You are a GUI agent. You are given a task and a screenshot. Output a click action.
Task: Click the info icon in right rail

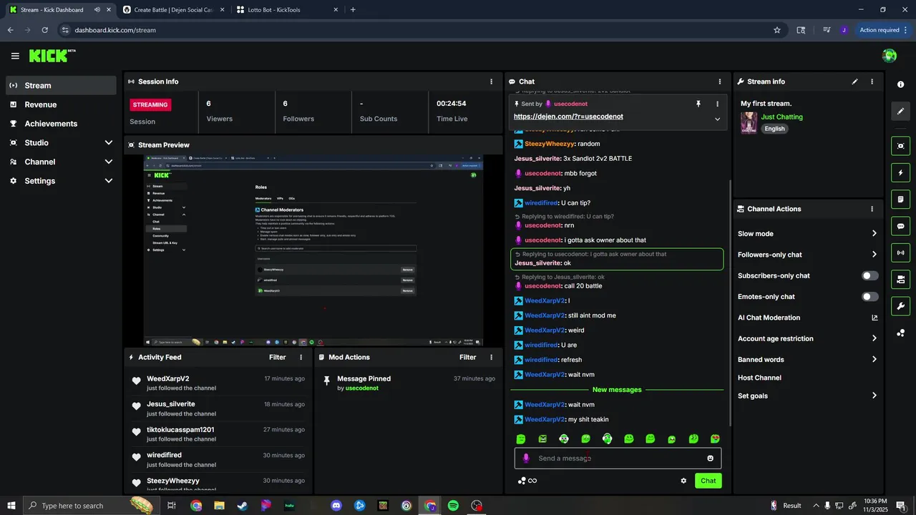click(x=900, y=84)
